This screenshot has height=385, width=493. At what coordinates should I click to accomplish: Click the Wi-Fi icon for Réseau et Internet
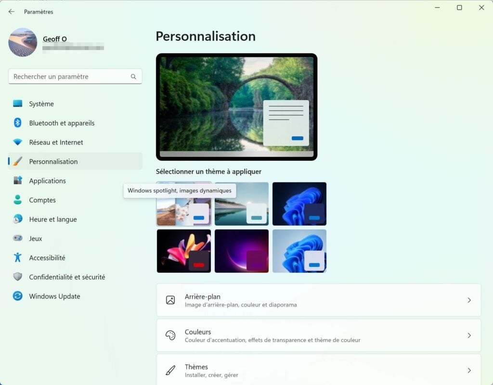click(x=18, y=142)
